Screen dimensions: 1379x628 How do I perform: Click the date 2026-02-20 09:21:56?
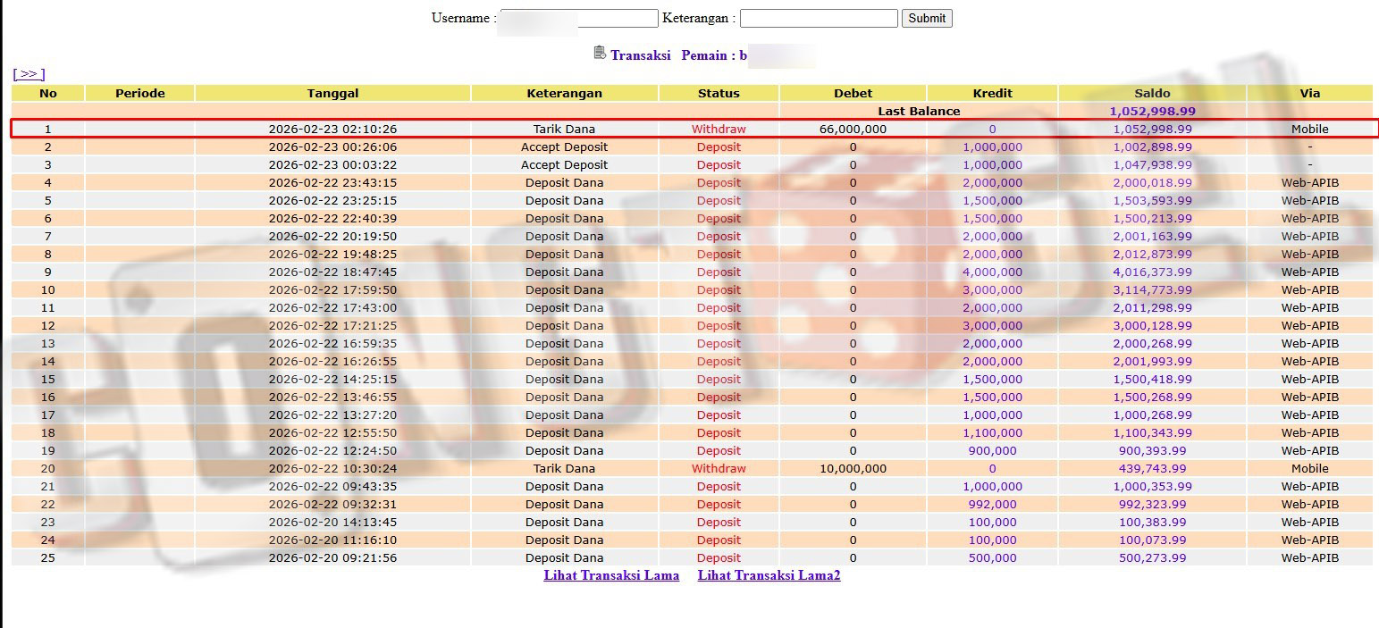(x=332, y=557)
